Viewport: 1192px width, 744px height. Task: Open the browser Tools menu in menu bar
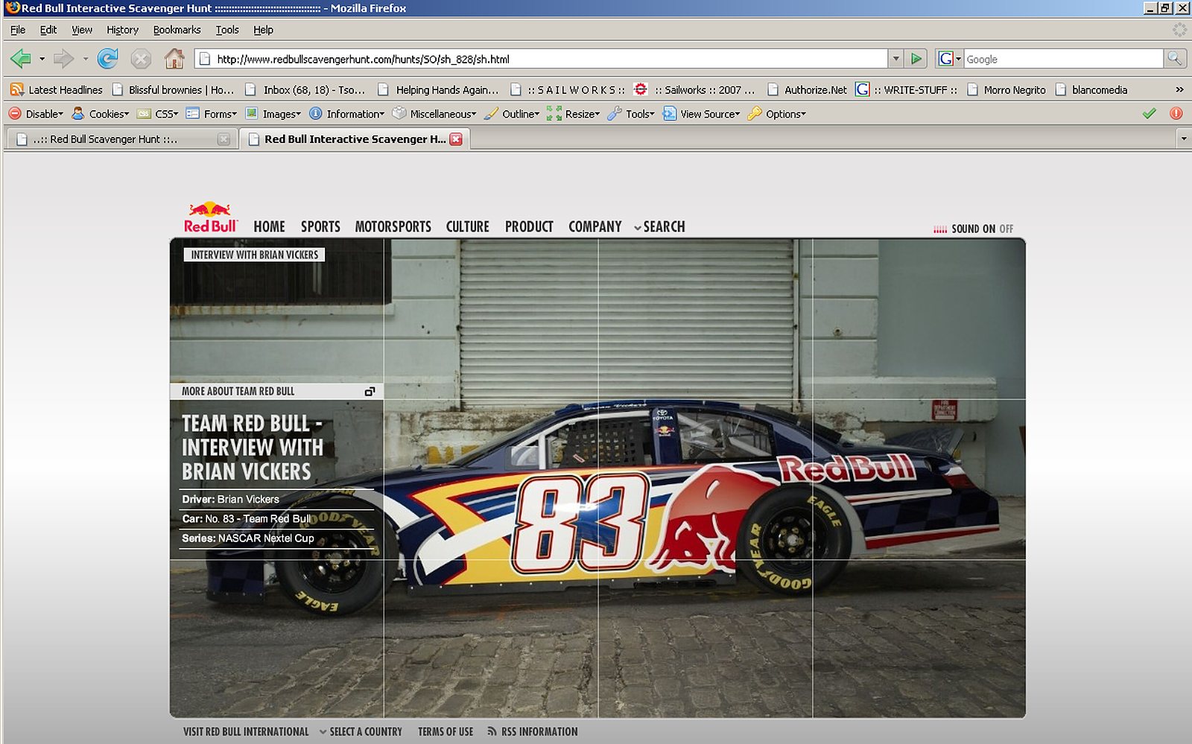pyautogui.click(x=227, y=30)
